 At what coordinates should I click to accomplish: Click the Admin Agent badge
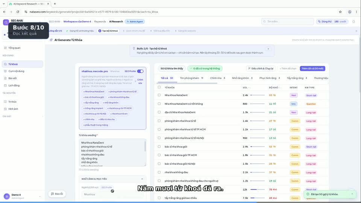[135, 21]
